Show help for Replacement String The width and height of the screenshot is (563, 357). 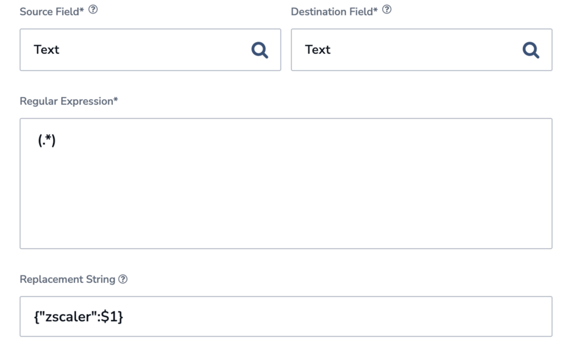click(123, 279)
